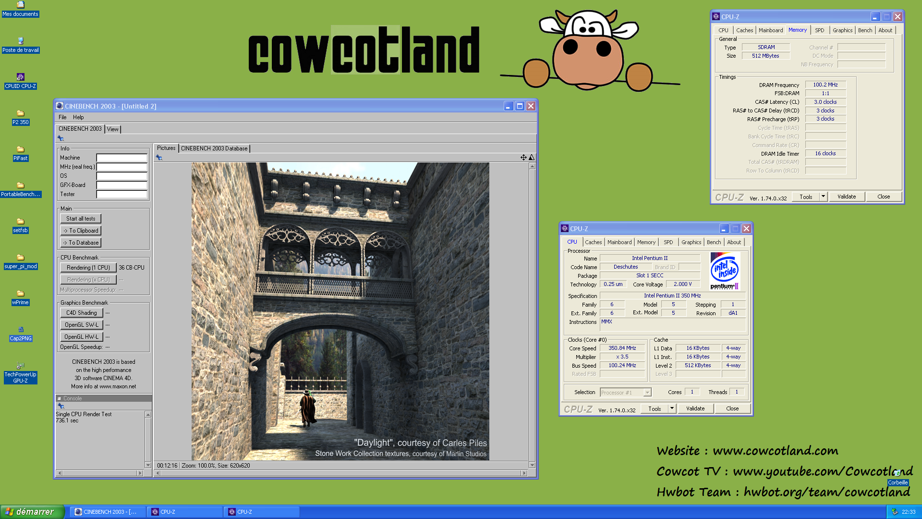Click the picture viewer horizontal scrollbar right arrow
Image resolution: width=922 pixels, height=519 pixels.
click(x=524, y=473)
